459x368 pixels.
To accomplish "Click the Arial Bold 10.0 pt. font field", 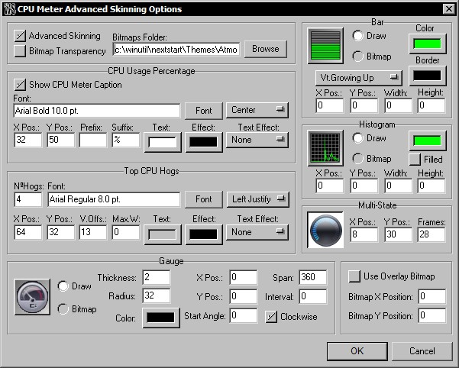I will [x=96, y=111].
